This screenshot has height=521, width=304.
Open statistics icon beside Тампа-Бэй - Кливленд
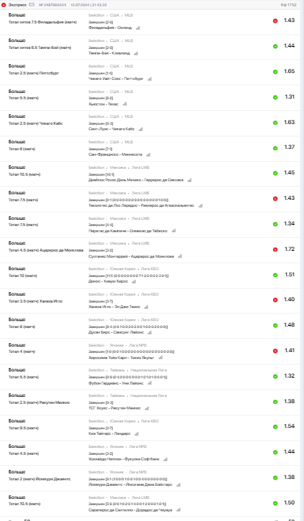coord(136,54)
